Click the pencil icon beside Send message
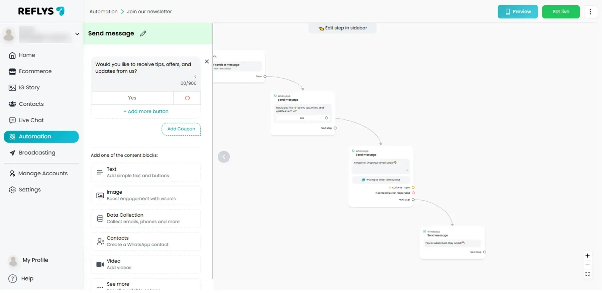 click(x=143, y=33)
